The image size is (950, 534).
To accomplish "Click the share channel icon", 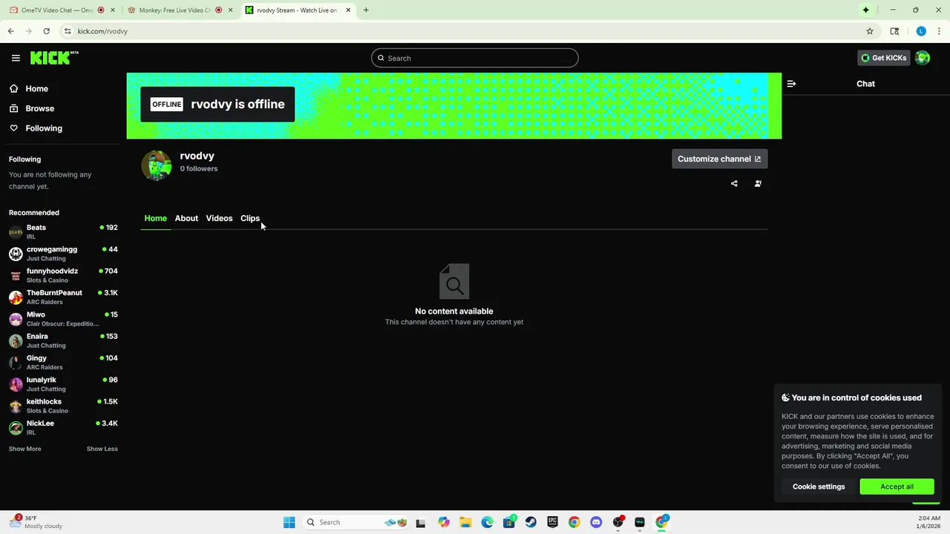I will pyautogui.click(x=734, y=183).
